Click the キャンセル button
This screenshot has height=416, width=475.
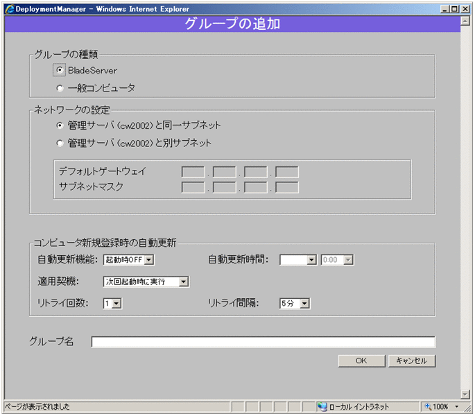pos(412,361)
